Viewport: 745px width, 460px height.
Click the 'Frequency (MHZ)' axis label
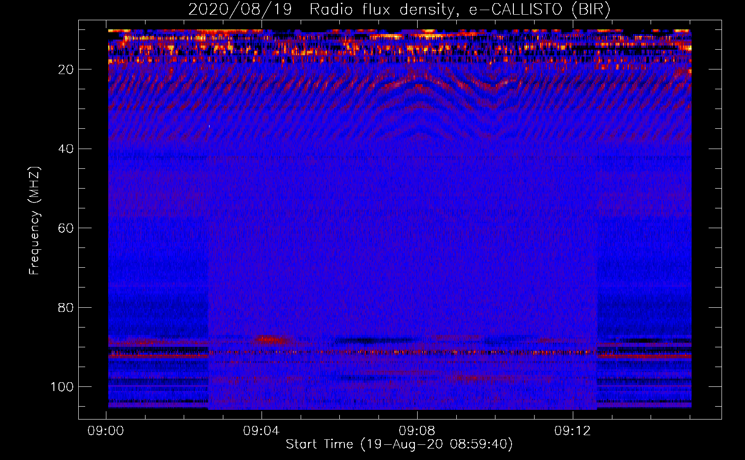pyautogui.click(x=35, y=220)
